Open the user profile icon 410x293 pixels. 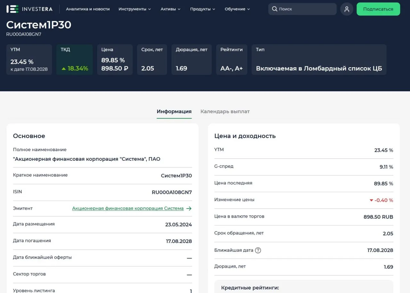pyautogui.click(x=347, y=9)
